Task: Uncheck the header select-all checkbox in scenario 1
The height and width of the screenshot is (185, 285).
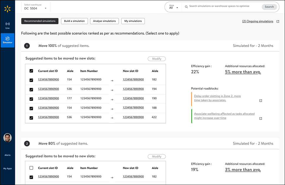Action: pyautogui.click(x=31, y=71)
